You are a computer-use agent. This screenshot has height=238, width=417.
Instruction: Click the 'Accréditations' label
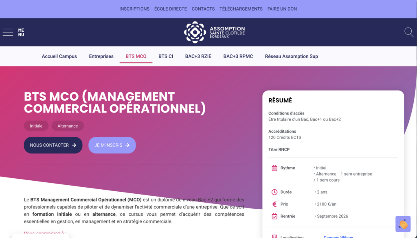click(x=282, y=131)
